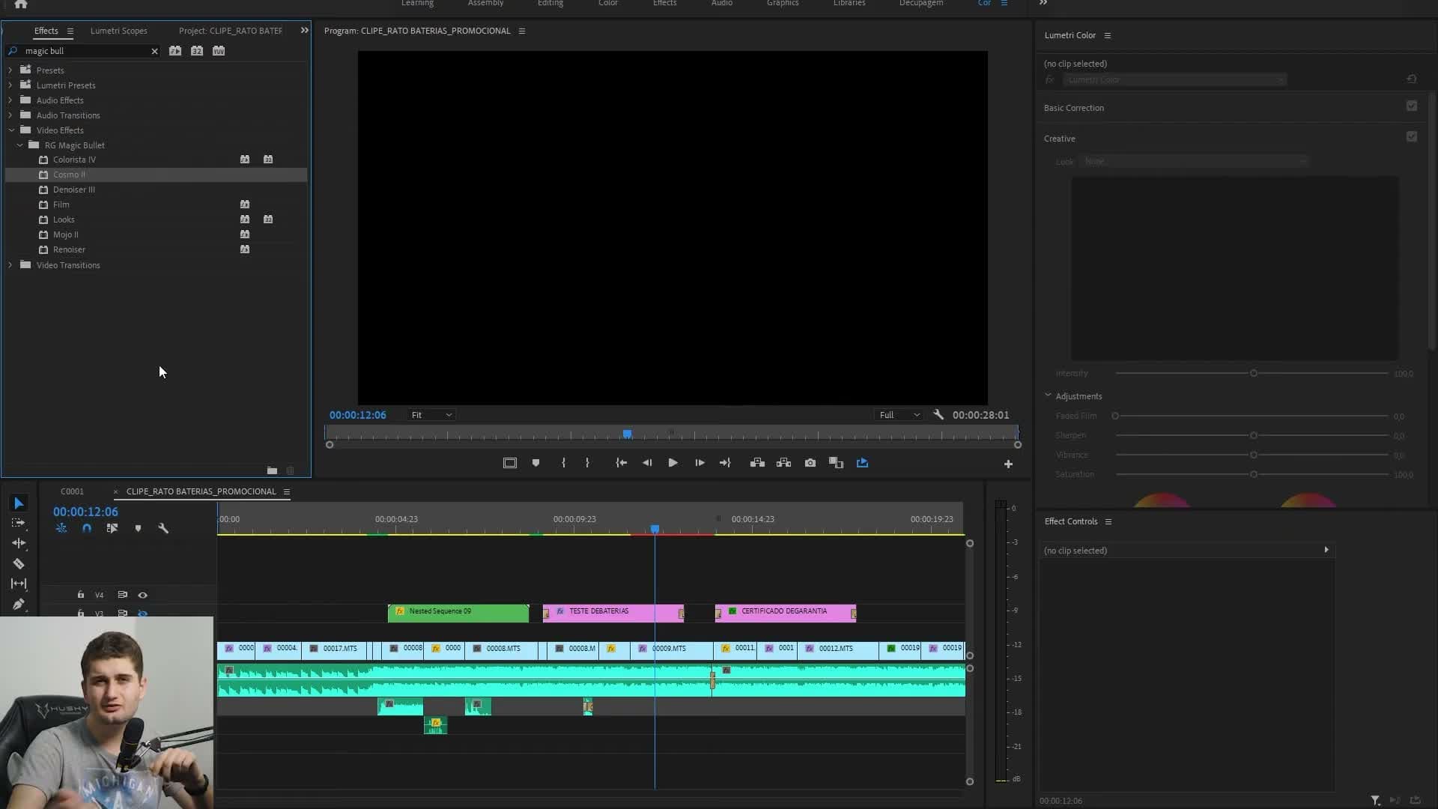Click the Safe Margins icon

(510, 463)
